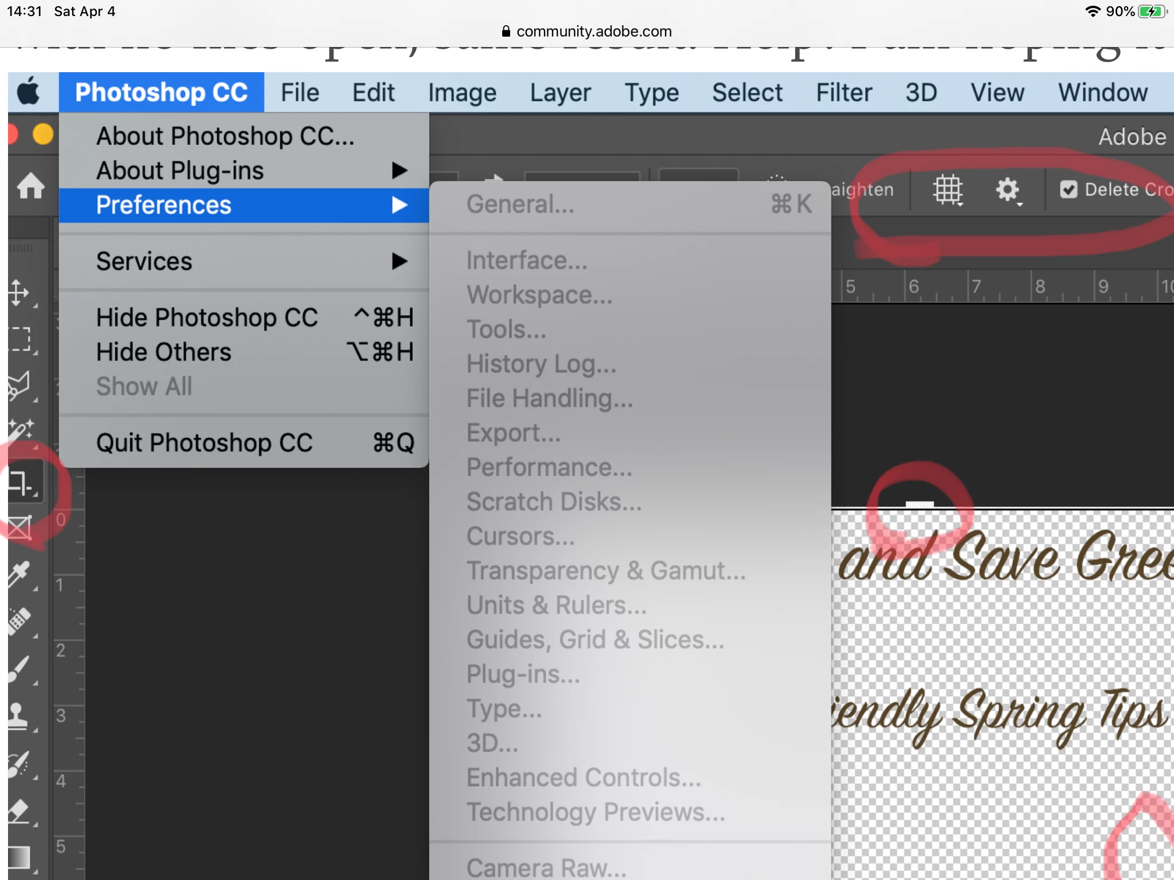The height and width of the screenshot is (880, 1174).
Task: Choose Performance... in Preferences submenu
Action: pos(549,467)
